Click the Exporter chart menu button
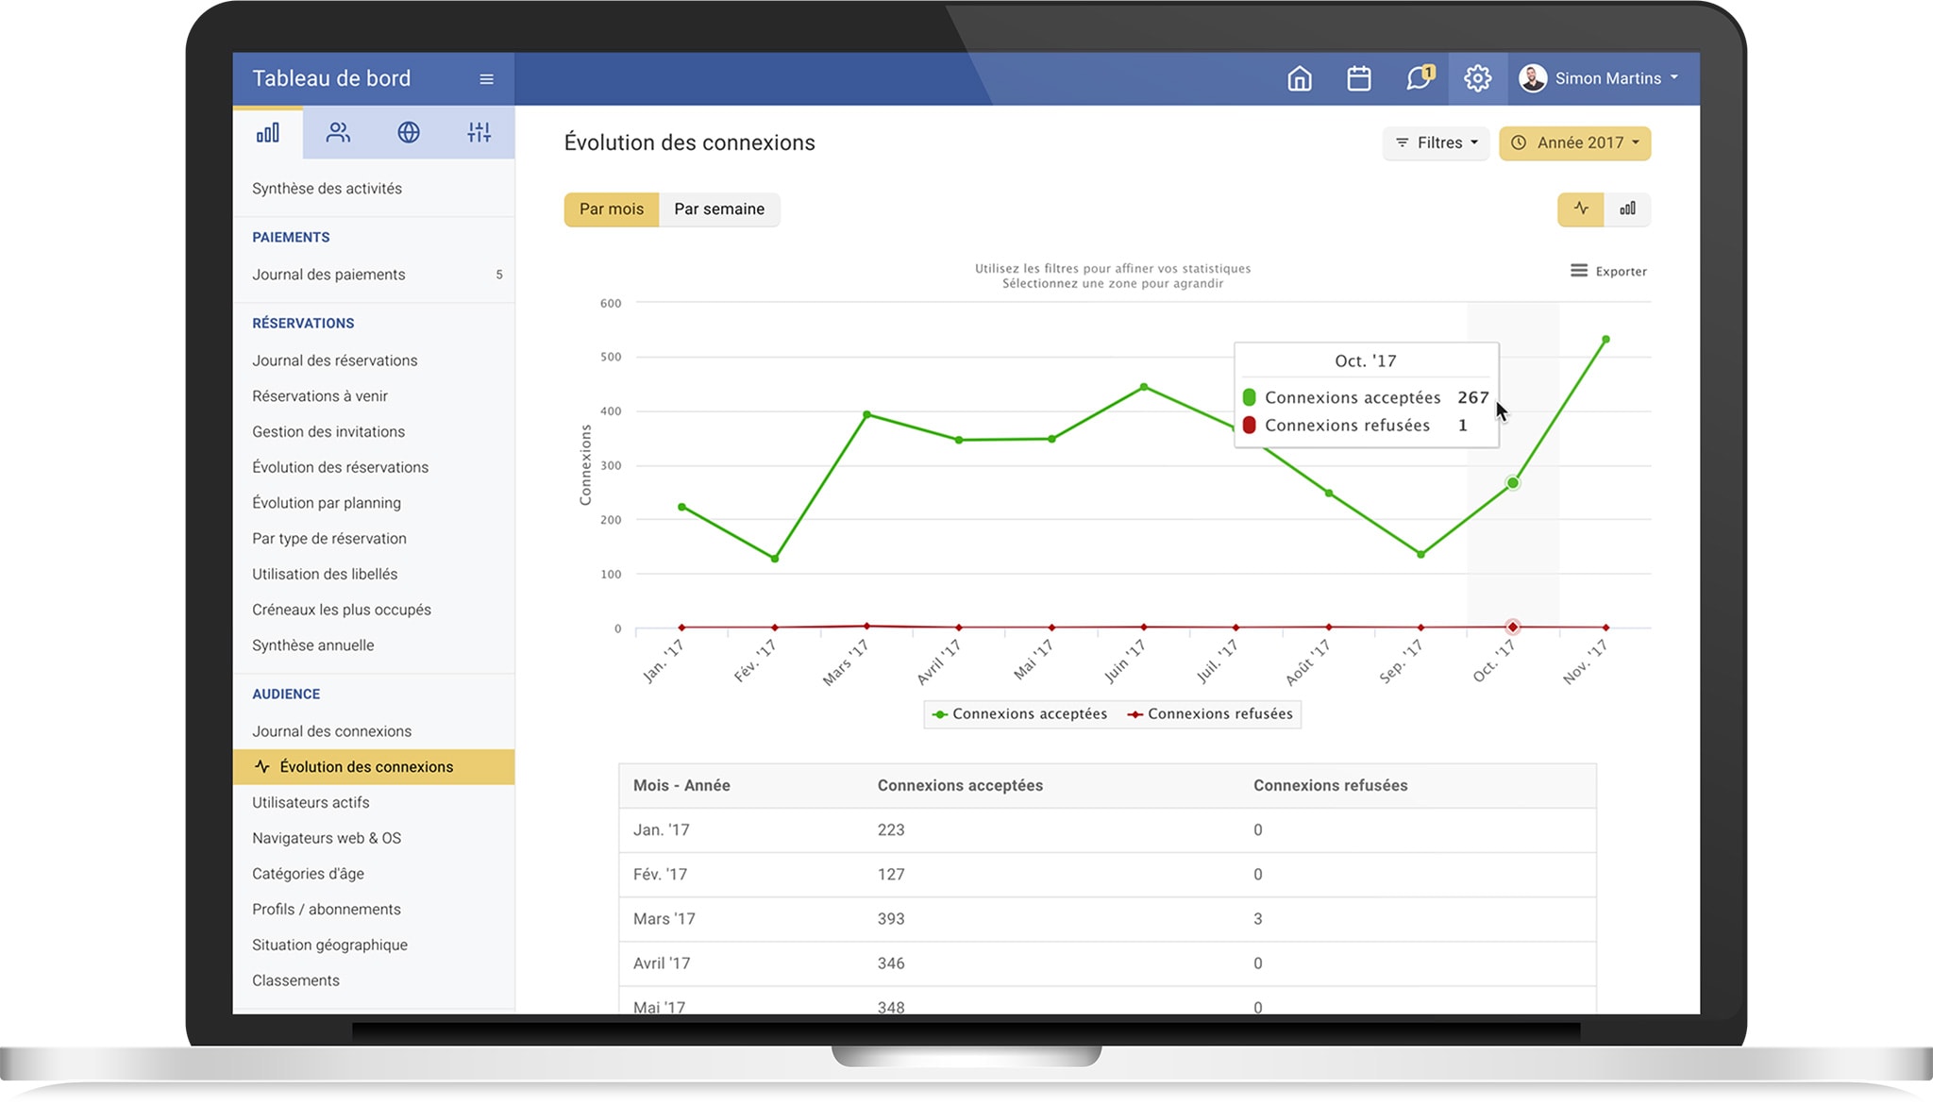Image resolution: width=1933 pixels, height=1105 pixels. click(x=1608, y=271)
